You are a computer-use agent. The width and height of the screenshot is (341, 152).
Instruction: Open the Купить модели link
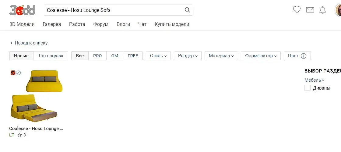point(172,24)
